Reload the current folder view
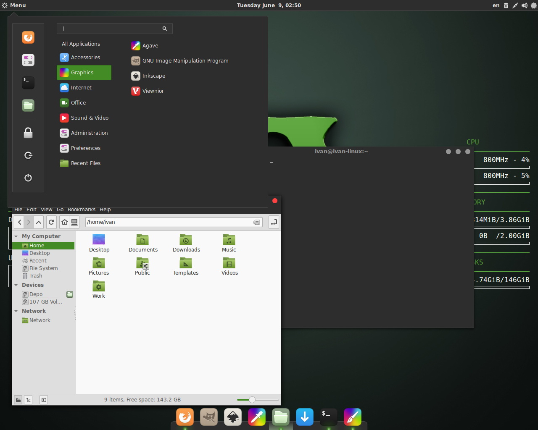Image resolution: width=538 pixels, height=430 pixels. pos(52,222)
